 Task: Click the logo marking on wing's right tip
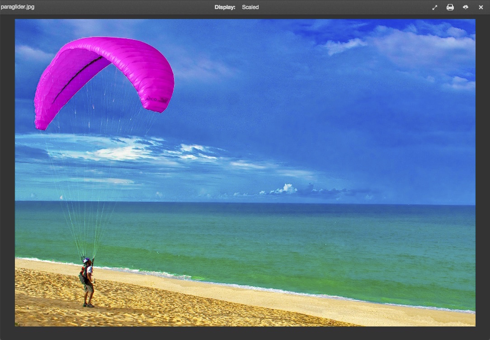[157, 99]
